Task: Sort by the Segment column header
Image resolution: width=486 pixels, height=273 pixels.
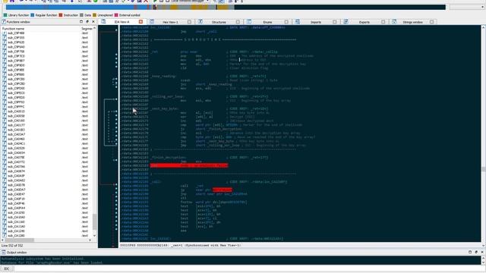Action: 87,29
